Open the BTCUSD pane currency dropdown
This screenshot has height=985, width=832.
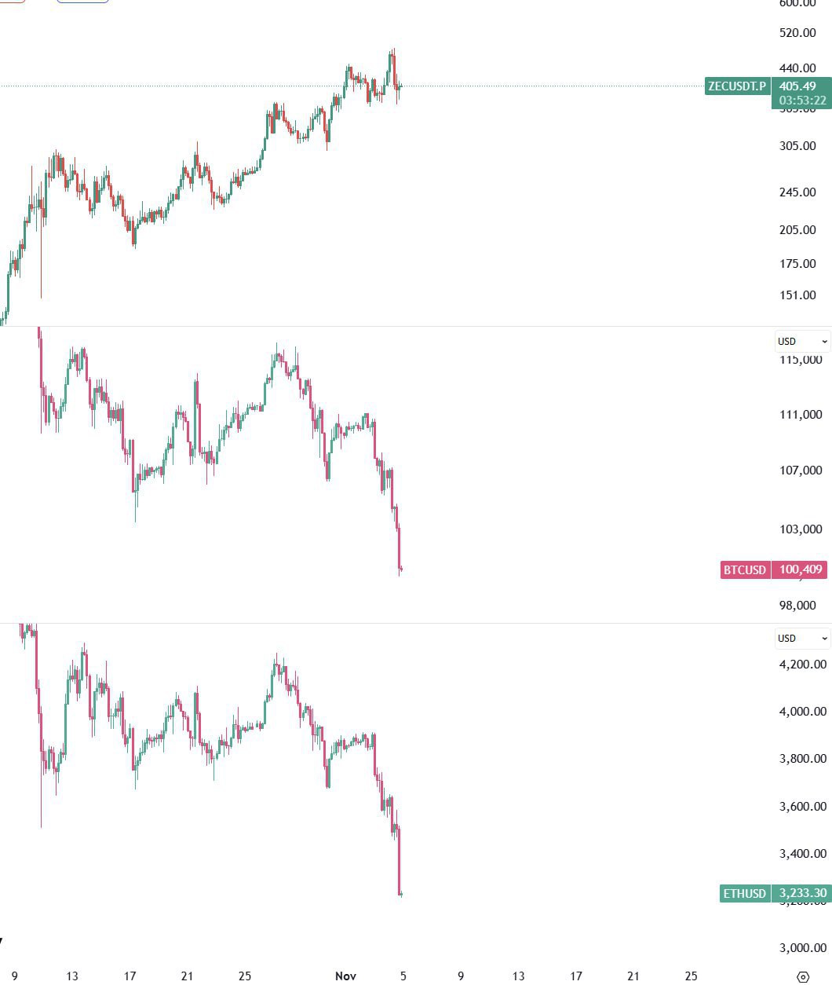(802, 342)
